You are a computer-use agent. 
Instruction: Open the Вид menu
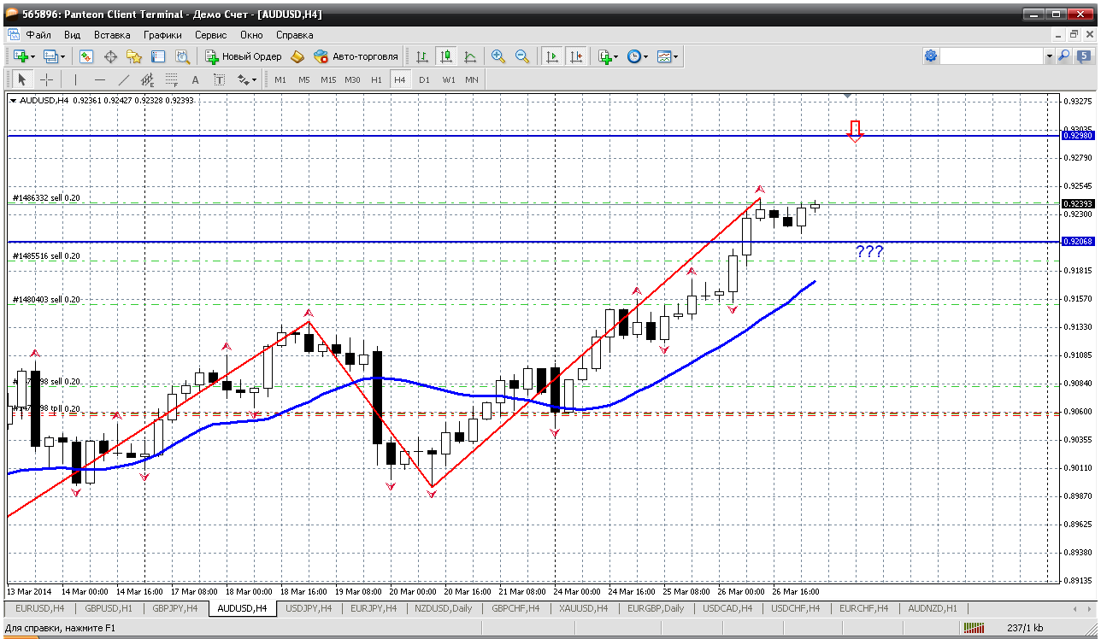(72, 35)
